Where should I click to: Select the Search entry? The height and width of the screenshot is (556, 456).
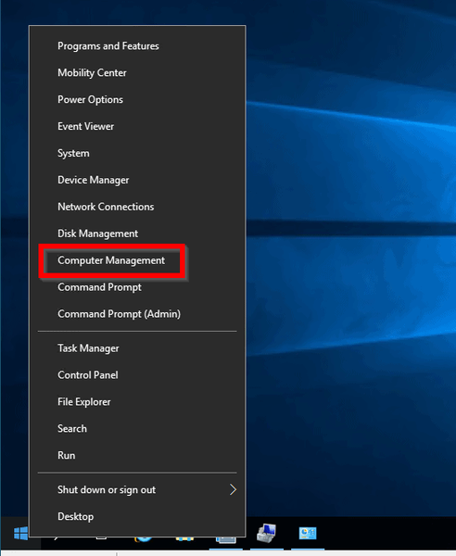(x=137, y=428)
